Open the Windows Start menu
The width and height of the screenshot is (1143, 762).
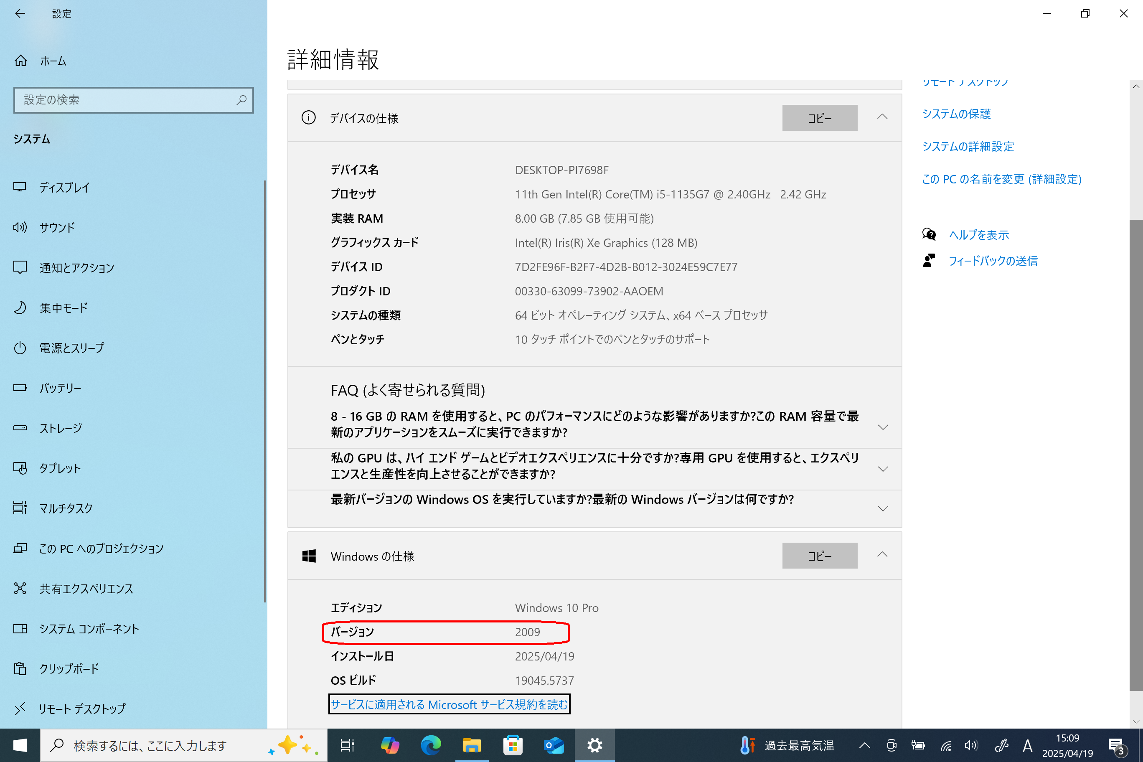(20, 745)
